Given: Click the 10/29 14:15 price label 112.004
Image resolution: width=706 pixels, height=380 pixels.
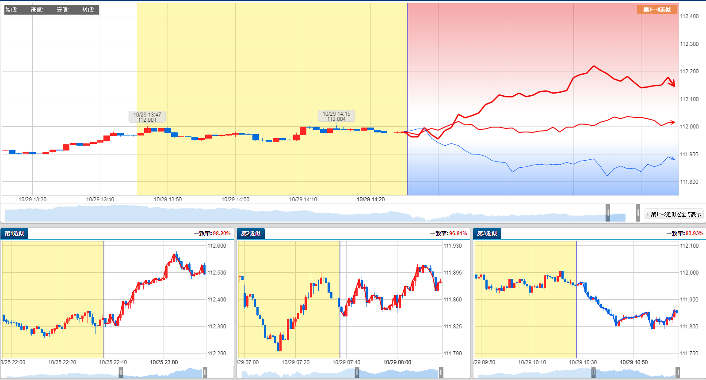Looking at the screenshot, I should point(336,116).
